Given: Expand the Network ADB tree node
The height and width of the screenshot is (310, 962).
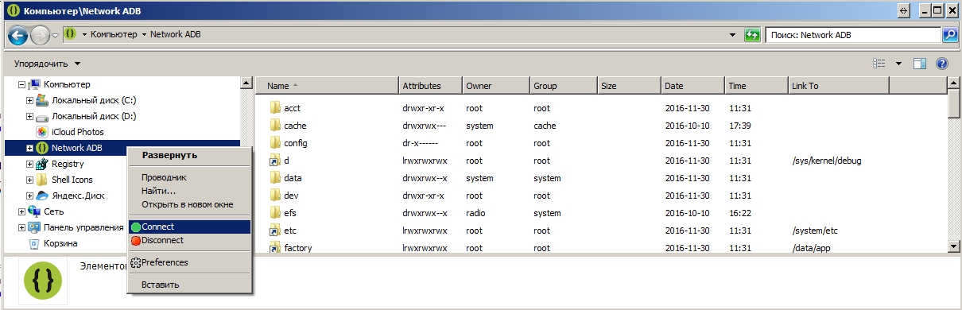Looking at the screenshot, I should (29, 148).
